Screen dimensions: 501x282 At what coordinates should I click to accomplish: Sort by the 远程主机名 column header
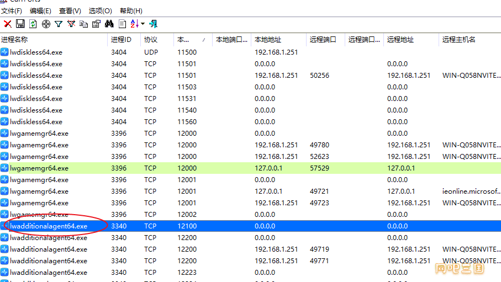[470, 40]
